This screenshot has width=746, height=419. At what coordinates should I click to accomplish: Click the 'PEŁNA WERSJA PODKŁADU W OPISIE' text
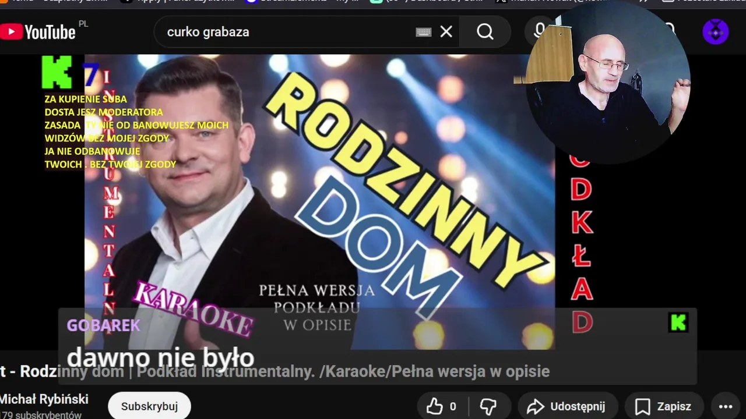pos(317,307)
